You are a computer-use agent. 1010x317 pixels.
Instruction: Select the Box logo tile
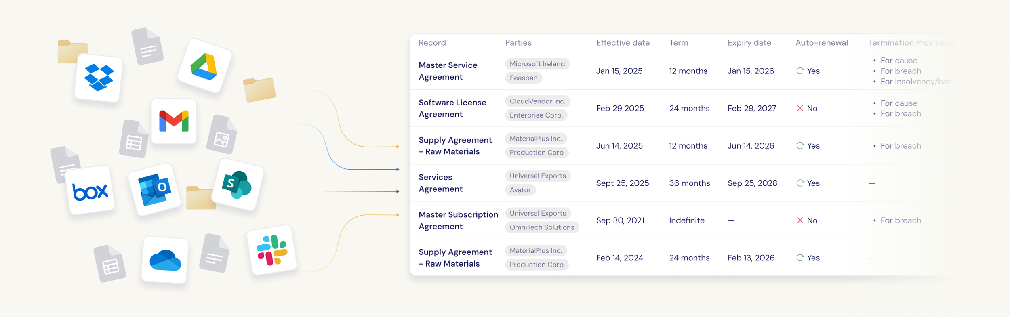click(90, 190)
